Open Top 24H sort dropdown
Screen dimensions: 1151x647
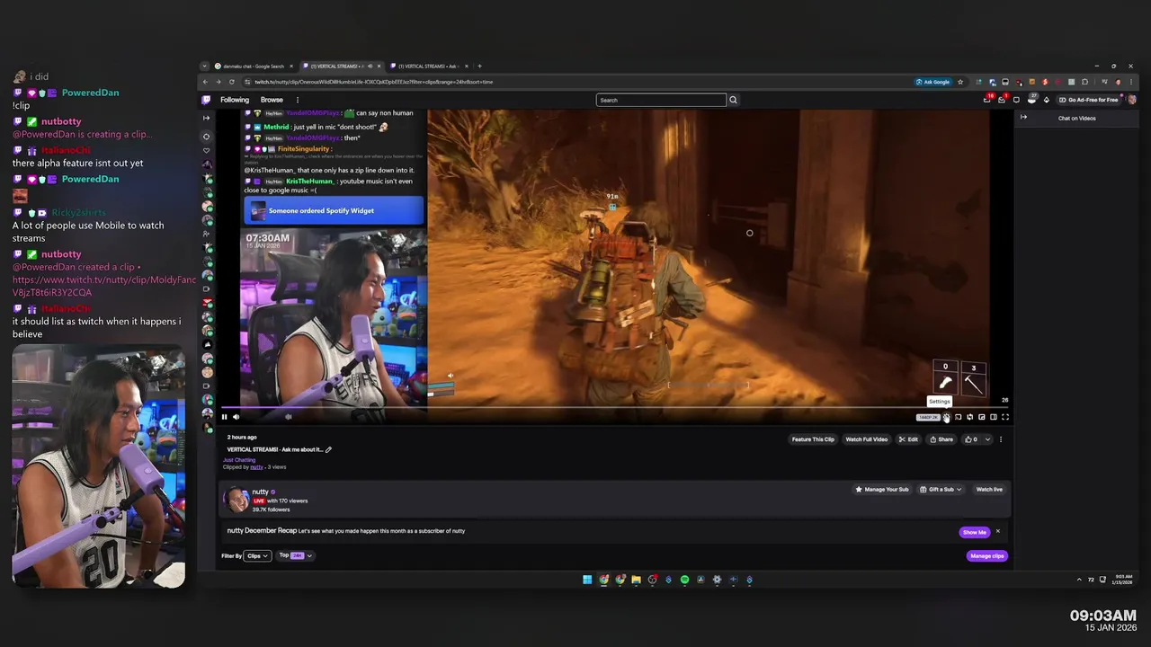tap(295, 556)
